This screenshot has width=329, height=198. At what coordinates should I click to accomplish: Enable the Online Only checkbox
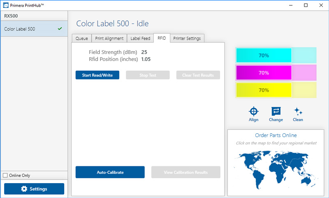click(5, 175)
